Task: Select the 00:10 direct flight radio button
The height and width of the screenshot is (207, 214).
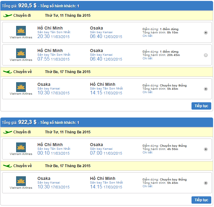Action: pyautogui.click(x=206, y=149)
